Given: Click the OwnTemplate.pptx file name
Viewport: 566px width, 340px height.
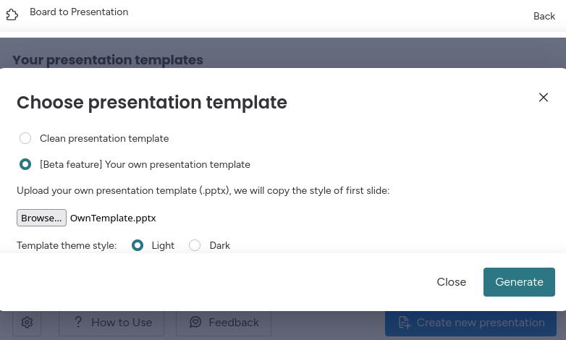Looking at the screenshot, I should coord(113,218).
